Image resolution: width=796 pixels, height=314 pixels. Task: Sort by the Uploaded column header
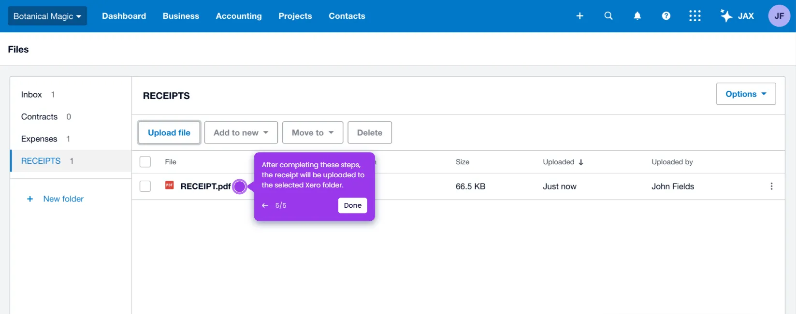pyautogui.click(x=559, y=162)
